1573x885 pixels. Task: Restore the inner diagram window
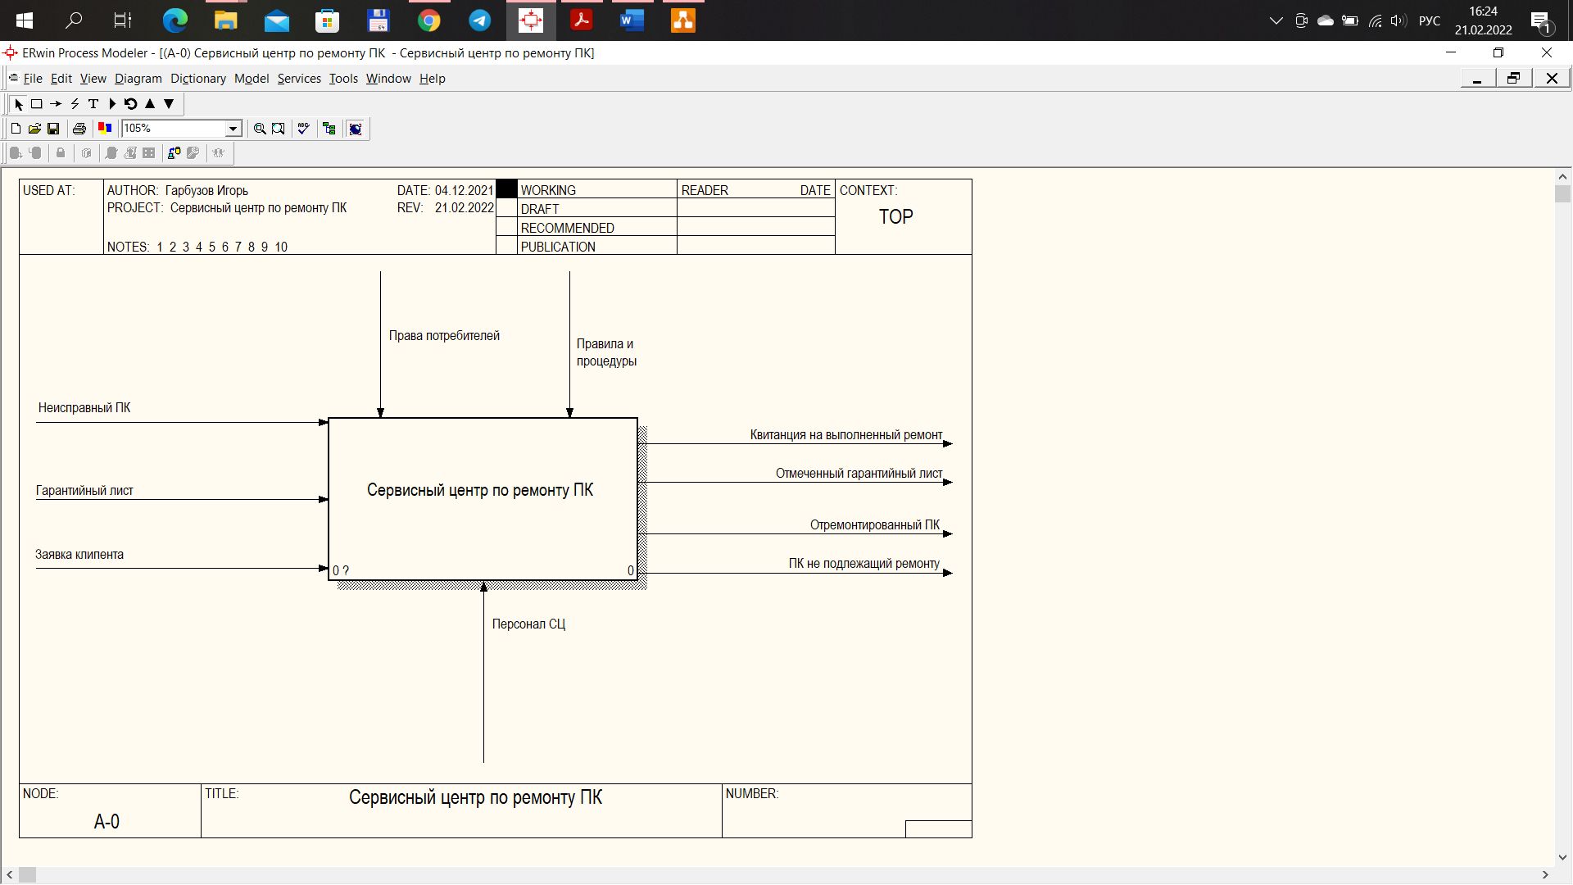[1514, 79]
